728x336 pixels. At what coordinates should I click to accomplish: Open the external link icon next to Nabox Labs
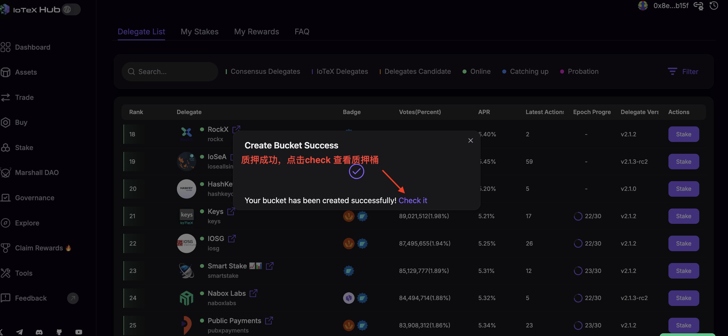(x=253, y=293)
